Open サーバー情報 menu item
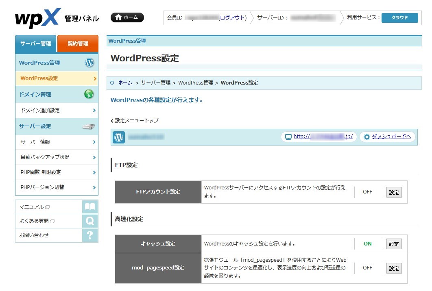 (x=57, y=142)
